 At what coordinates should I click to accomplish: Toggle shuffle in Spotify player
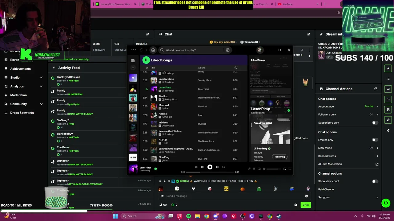pyautogui.click(x=196, y=167)
